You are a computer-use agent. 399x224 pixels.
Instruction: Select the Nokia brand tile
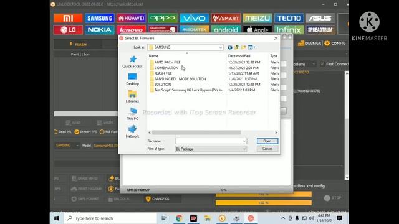click(x=100, y=30)
